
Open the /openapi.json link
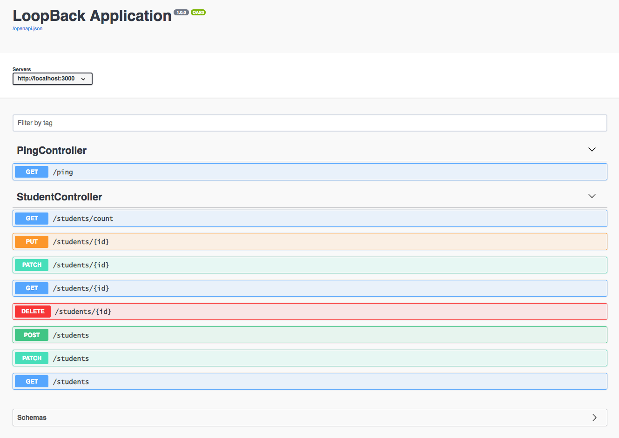pyautogui.click(x=27, y=29)
